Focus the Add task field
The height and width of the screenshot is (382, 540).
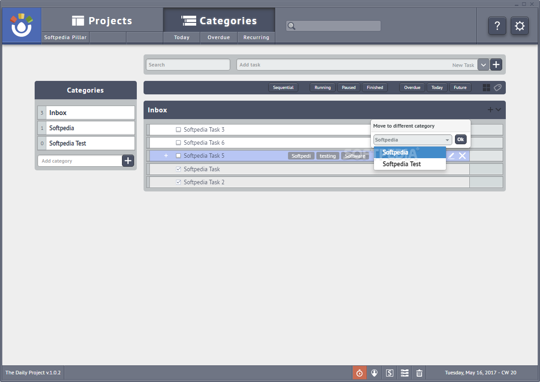point(357,65)
